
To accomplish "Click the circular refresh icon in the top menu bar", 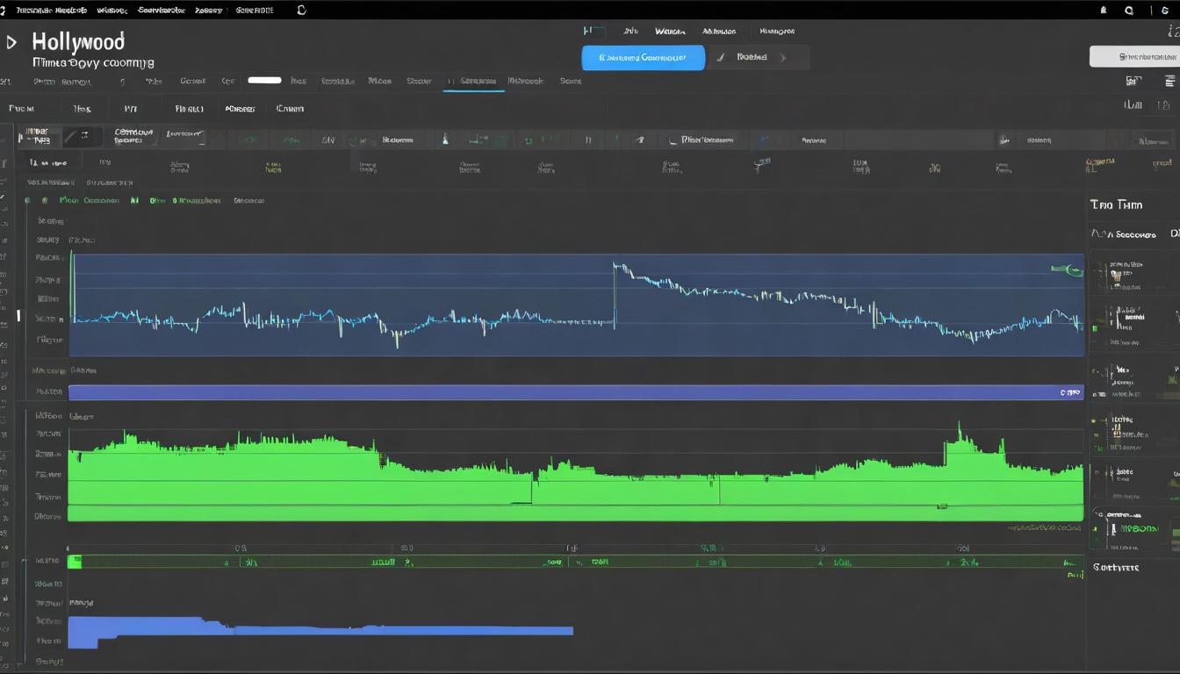I will tap(302, 11).
